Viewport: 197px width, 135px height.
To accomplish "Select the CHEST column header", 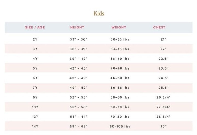I will (159, 27).
